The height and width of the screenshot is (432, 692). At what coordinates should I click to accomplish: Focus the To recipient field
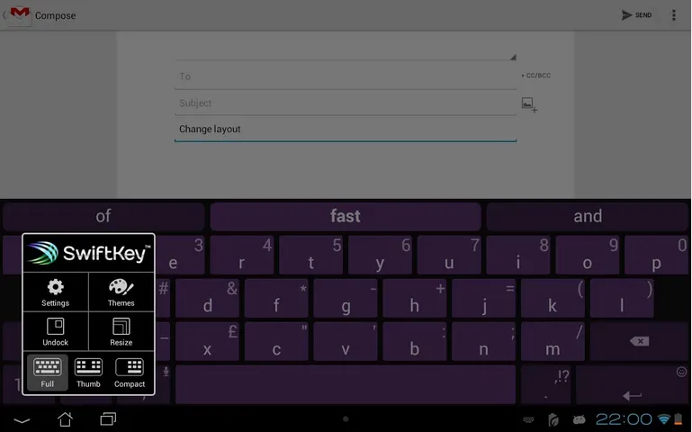pos(346,76)
